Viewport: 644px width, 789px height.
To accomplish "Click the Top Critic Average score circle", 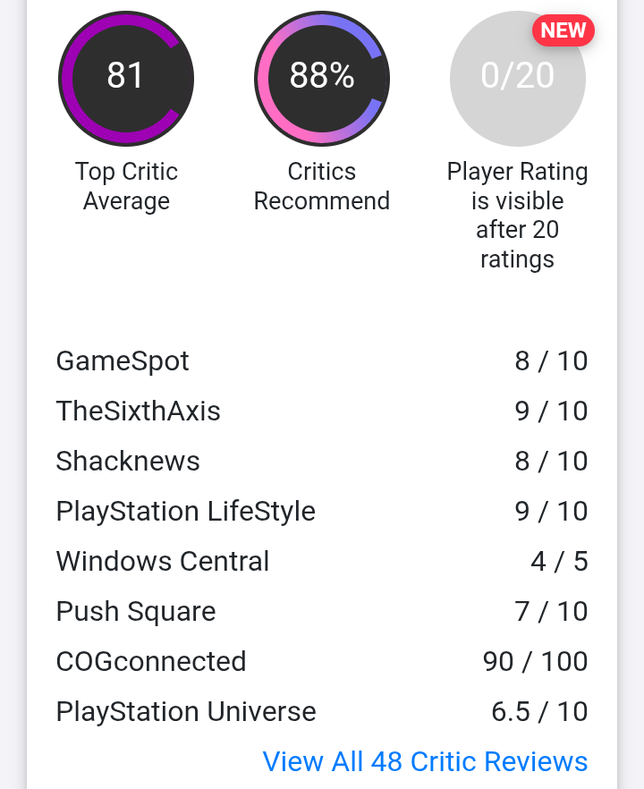I will coord(125,79).
